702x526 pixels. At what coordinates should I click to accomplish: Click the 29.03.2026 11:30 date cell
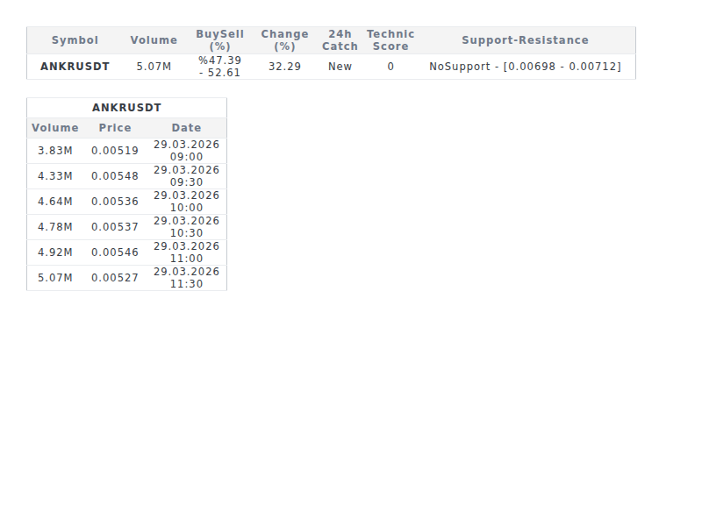(186, 278)
